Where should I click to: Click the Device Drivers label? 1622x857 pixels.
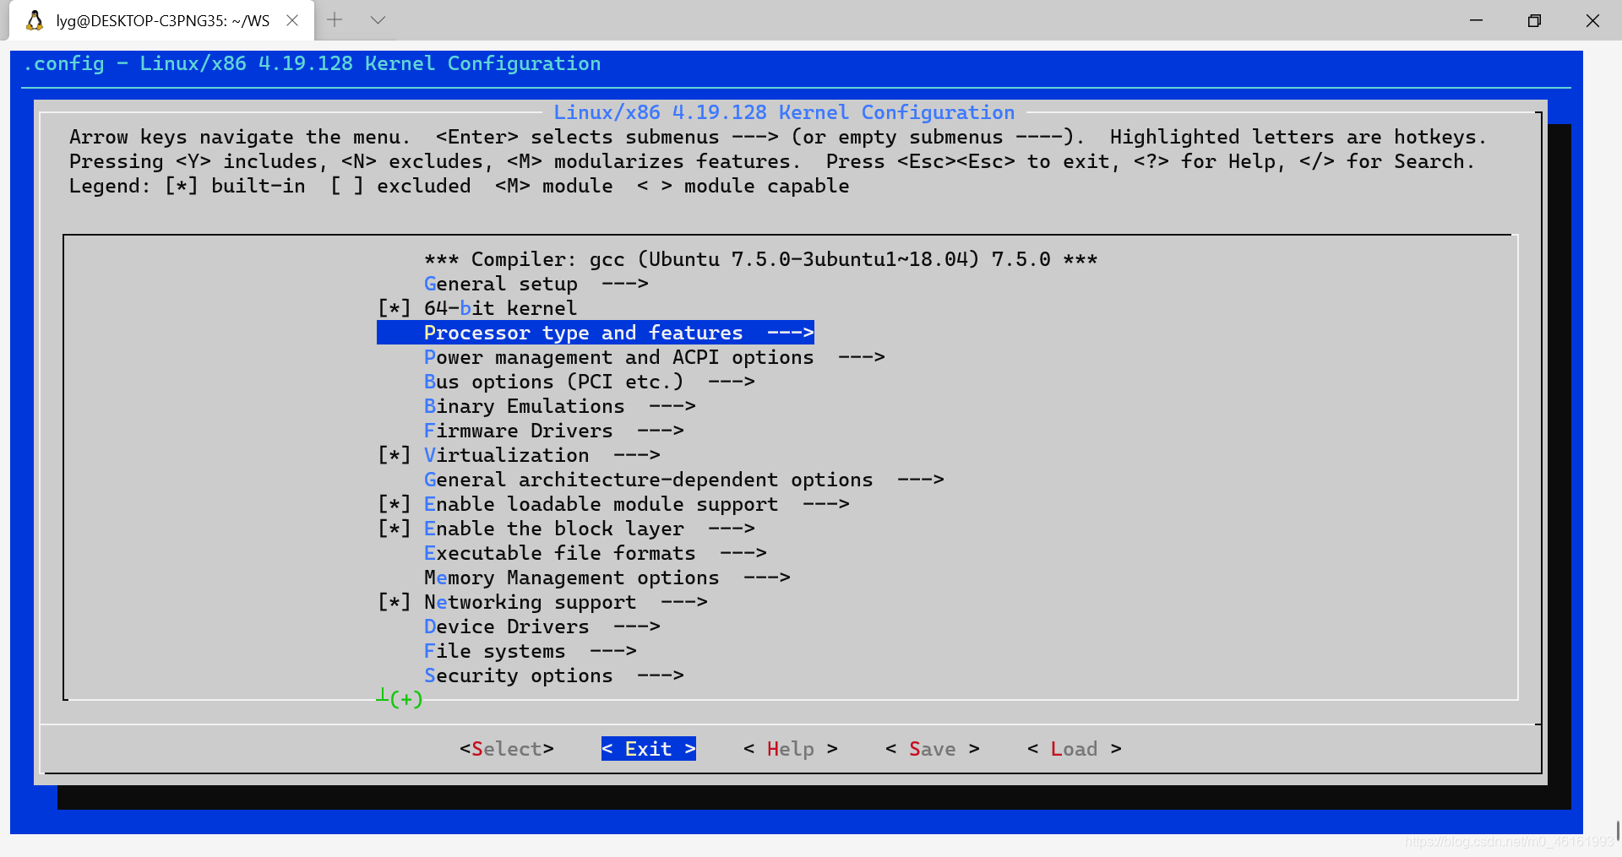506,626
